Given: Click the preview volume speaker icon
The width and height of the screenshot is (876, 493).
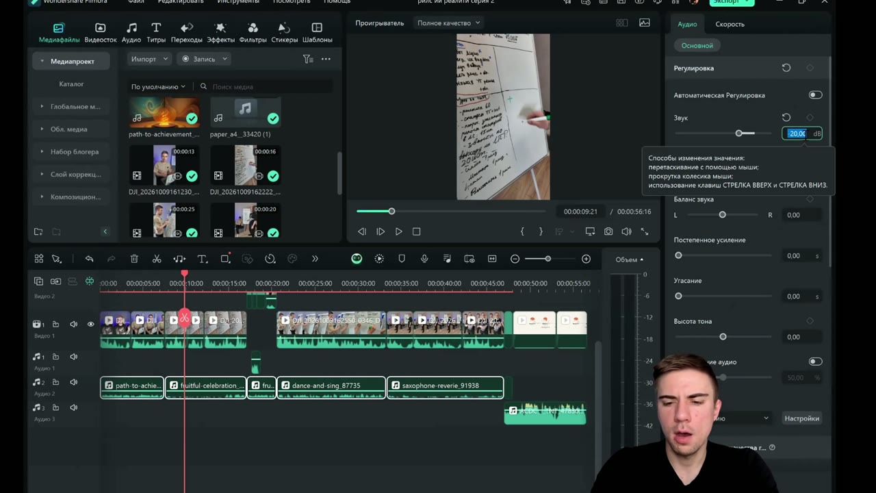Looking at the screenshot, I should [x=626, y=231].
